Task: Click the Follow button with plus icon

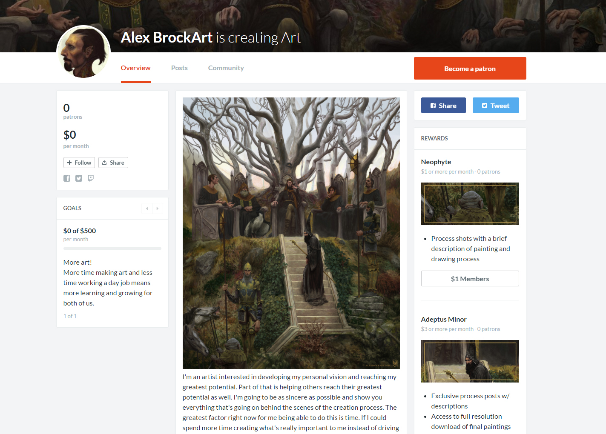Action: coord(79,163)
